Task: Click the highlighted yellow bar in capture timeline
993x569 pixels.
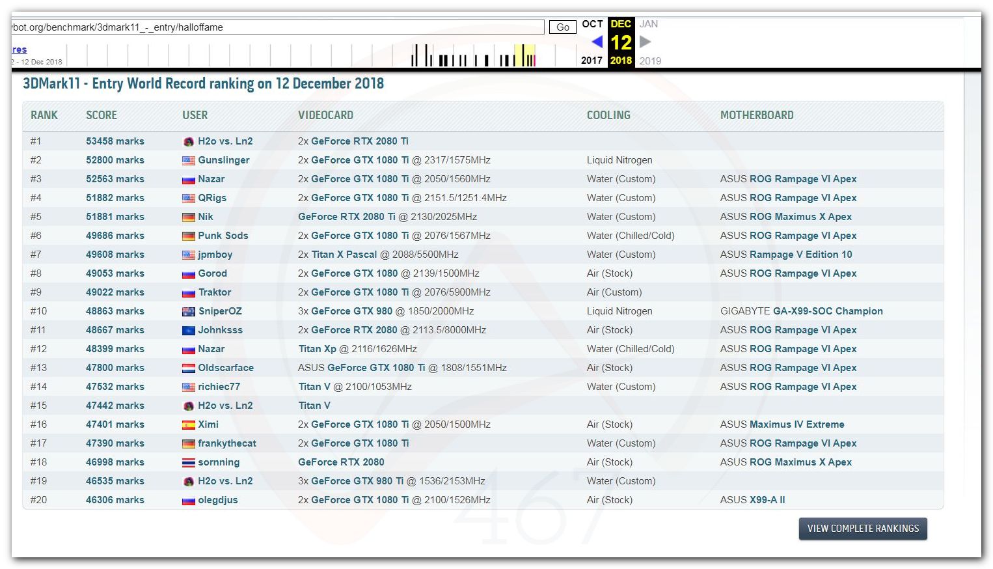Action: pyautogui.click(x=524, y=55)
